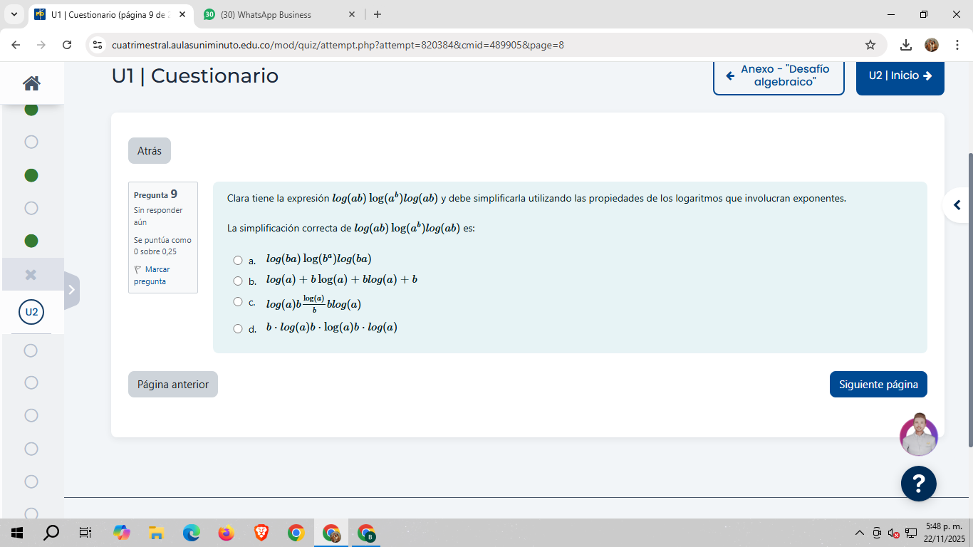
Task: Open Firefox from the taskbar
Action: [226, 533]
